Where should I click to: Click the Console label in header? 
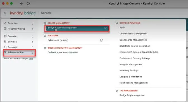46,13
